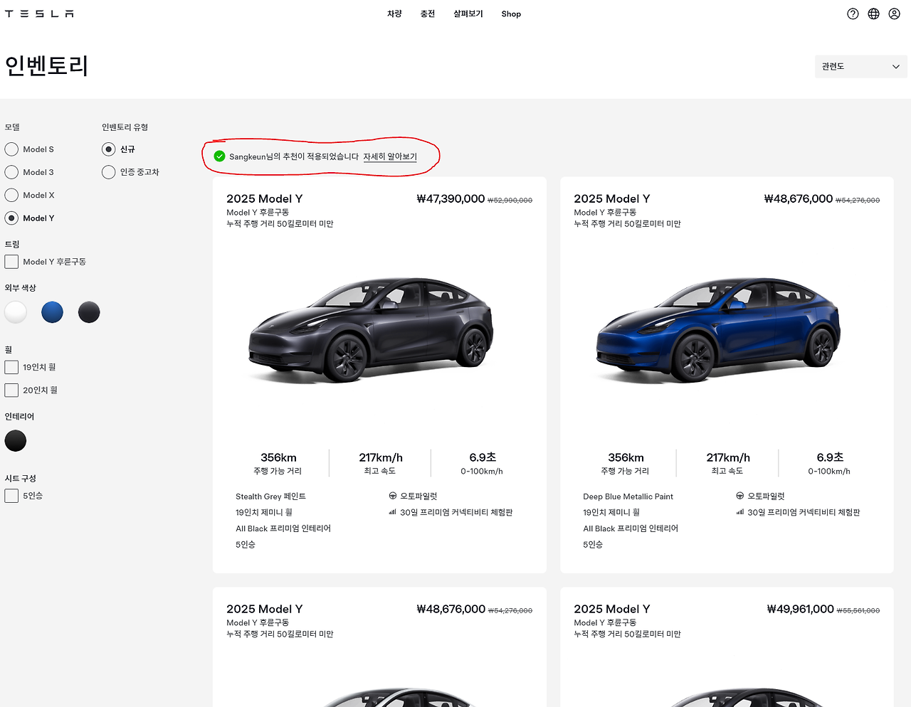911x707 pixels.
Task: Click 6.9초 acceleration on Stealth Grey card
Action: [483, 457]
